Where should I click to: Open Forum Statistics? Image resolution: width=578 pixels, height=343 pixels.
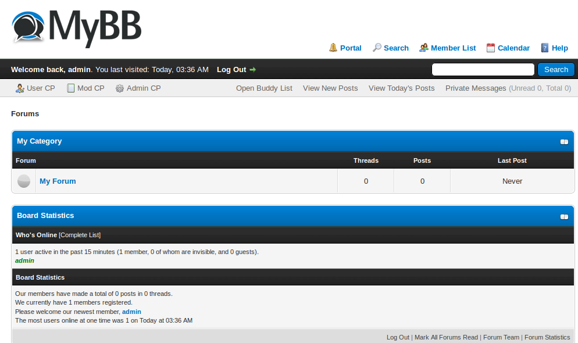click(x=547, y=337)
